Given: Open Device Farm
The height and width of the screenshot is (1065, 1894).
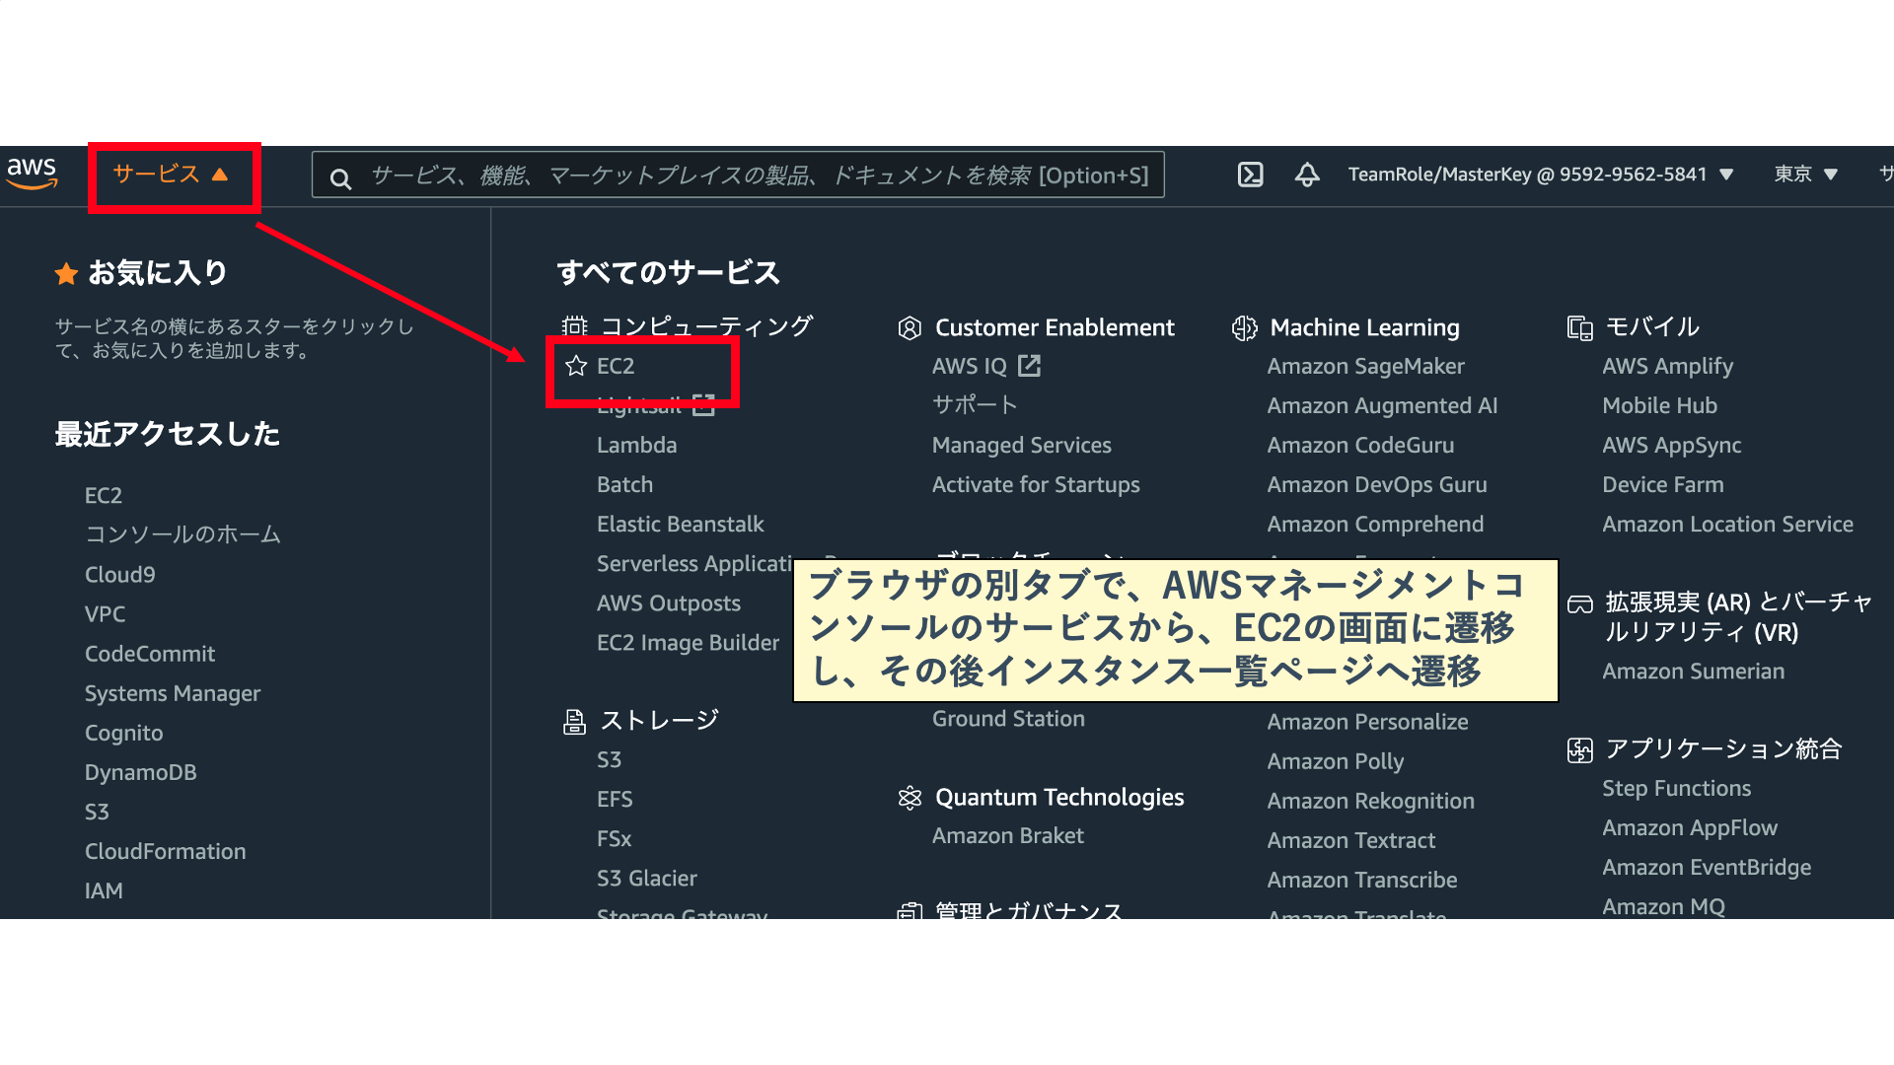Looking at the screenshot, I should [1662, 484].
